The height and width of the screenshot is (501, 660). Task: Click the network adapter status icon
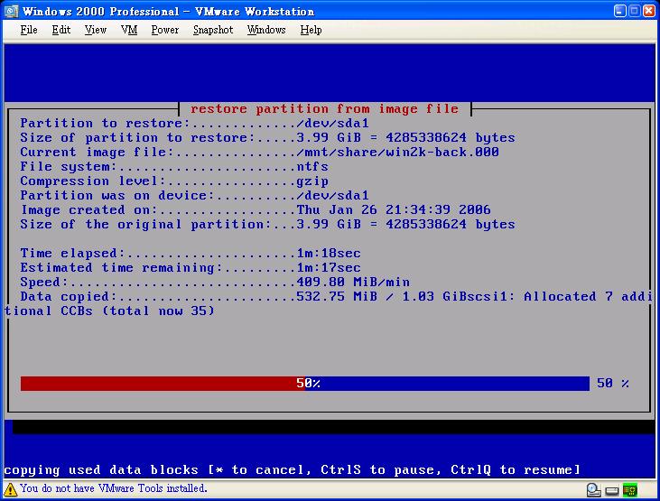point(630,490)
